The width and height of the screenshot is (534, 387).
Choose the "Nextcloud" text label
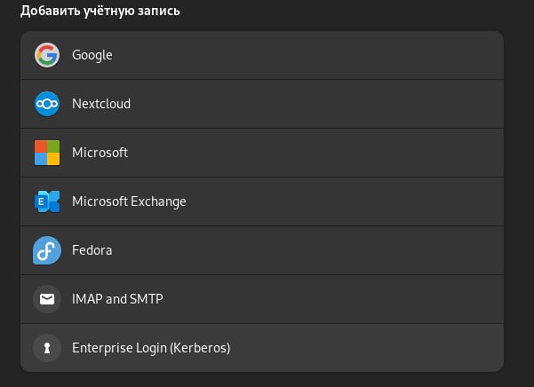pyautogui.click(x=101, y=104)
